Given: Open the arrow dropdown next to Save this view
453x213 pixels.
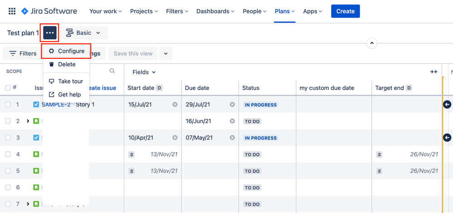Looking at the screenshot, I should click(166, 54).
